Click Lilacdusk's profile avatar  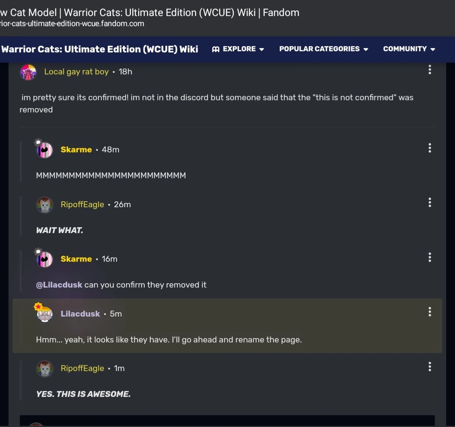coord(45,313)
